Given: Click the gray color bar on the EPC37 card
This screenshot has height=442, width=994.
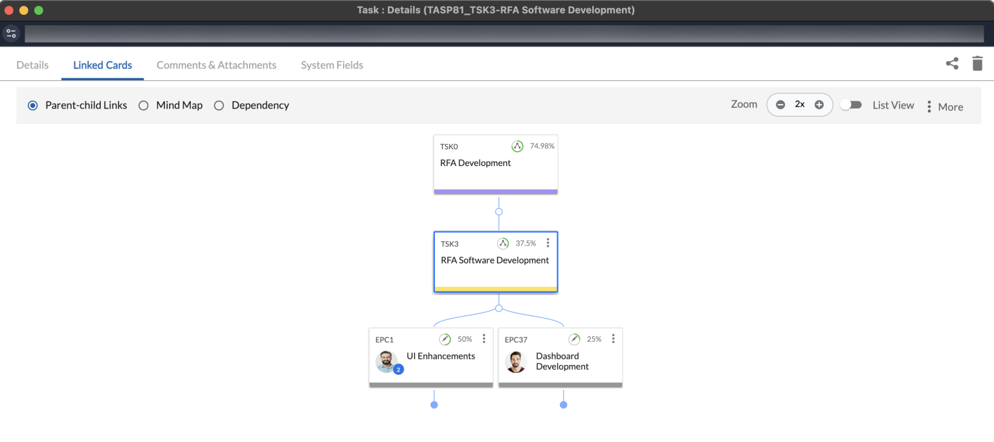Looking at the screenshot, I should [x=560, y=384].
